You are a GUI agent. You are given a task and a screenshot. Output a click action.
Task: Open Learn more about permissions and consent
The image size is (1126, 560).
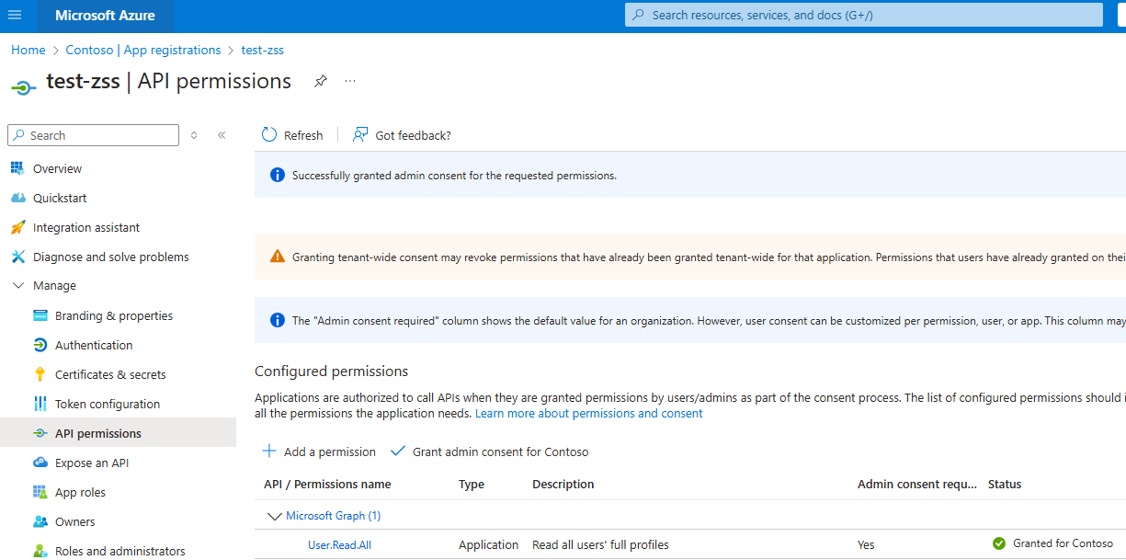(x=588, y=413)
